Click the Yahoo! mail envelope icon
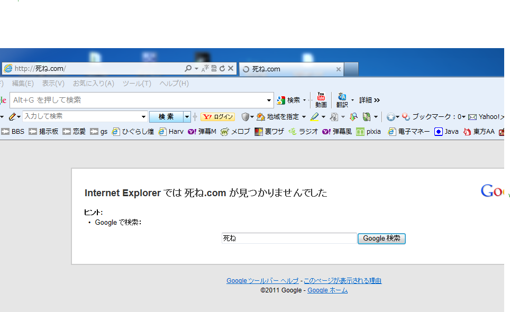 click(x=472, y=117)
